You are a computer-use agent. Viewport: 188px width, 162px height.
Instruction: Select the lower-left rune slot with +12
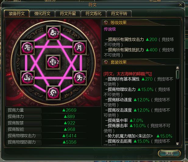[27, 78]
